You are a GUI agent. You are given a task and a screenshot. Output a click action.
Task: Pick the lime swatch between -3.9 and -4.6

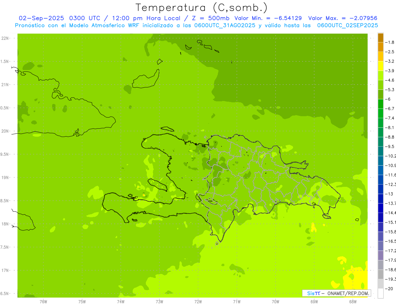[380, 76]
